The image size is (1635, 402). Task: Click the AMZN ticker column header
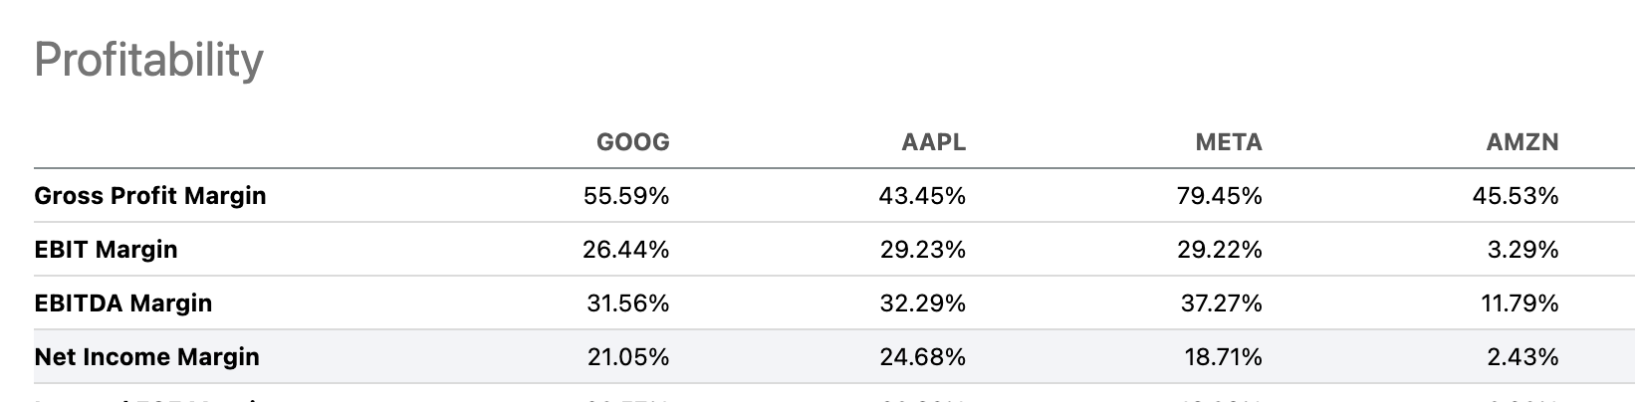coord(1521,142)
